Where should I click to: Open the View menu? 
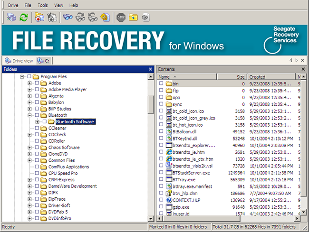click(x=58, y=5)
